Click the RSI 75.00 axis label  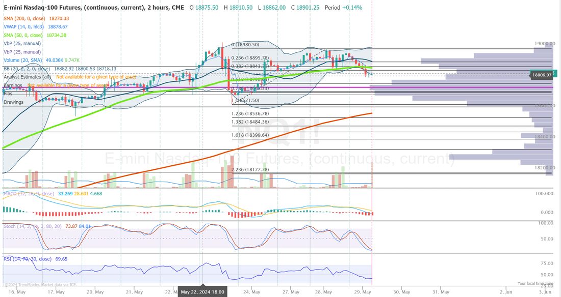click(547, 263)
